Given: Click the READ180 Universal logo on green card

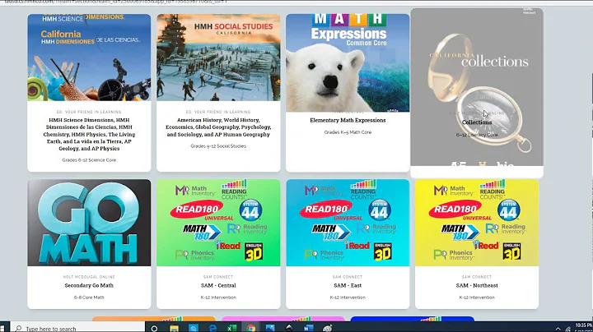Looking at the screenshot, I should [x=202, y=211].
